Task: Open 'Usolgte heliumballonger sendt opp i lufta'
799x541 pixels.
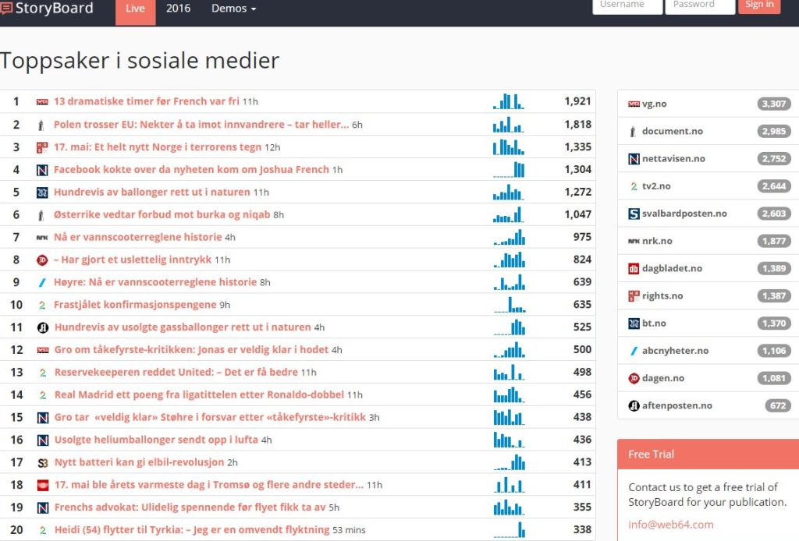Action: coord(156,440)
